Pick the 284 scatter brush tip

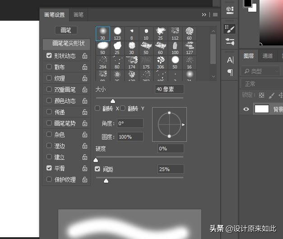[x=103, y=63]
